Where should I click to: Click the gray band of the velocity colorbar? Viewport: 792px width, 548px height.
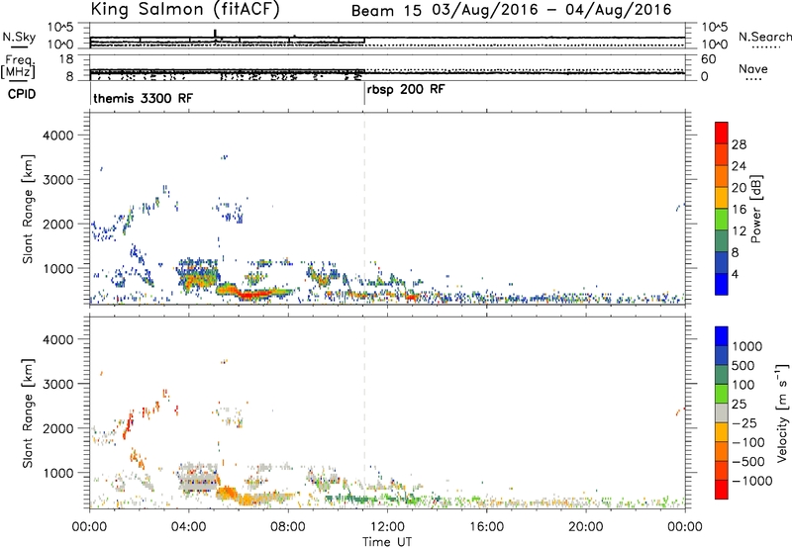click(x=722, y=412)
